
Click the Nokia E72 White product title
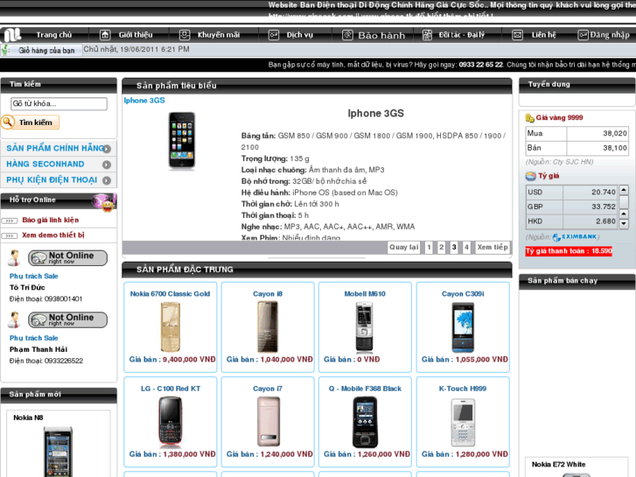[x=558, y=465]
